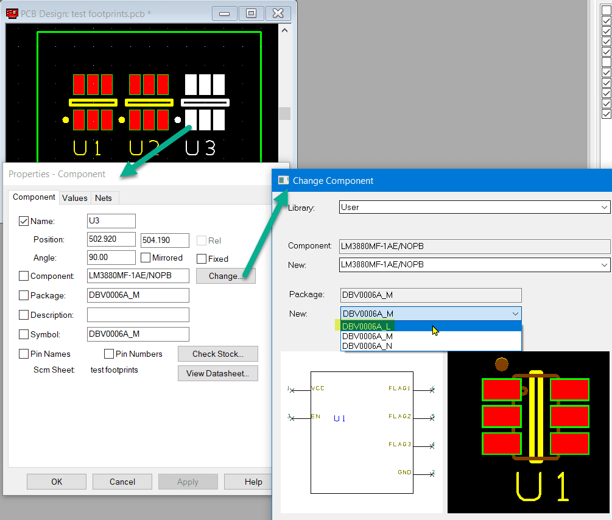The width and height of the screenshot is (612, 520).
Task: Click the Name field containing U3
Action: [111, 221]
